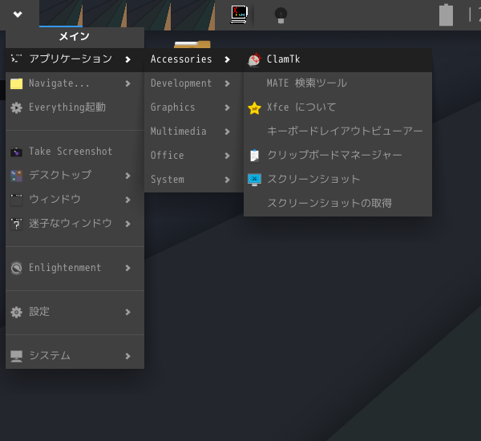Viewport: 481px width, 441px height.
Task: Click the システム computer icon
Action: tap(16, 356)
